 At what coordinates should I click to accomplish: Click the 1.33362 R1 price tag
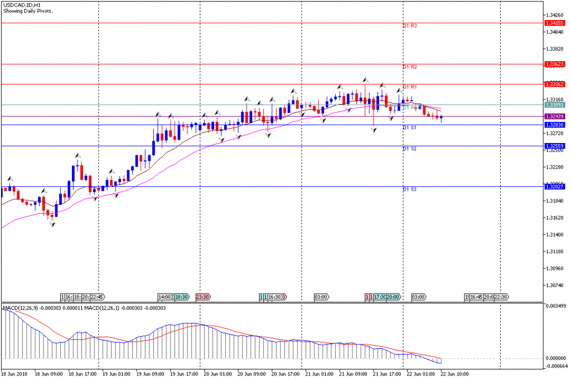pos(555,84)
